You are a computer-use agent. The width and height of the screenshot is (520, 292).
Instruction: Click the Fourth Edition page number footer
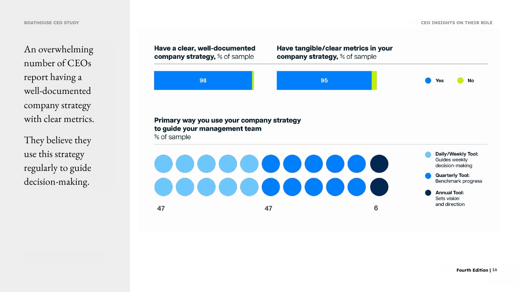tap(477, 270)
